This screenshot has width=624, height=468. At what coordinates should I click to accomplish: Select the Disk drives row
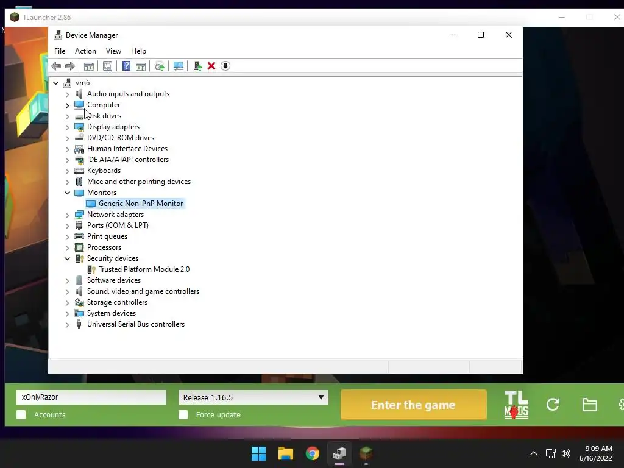[104, 116]
